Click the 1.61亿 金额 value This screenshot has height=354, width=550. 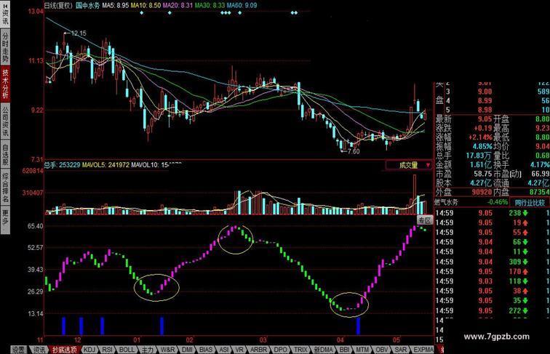[481, 164]
